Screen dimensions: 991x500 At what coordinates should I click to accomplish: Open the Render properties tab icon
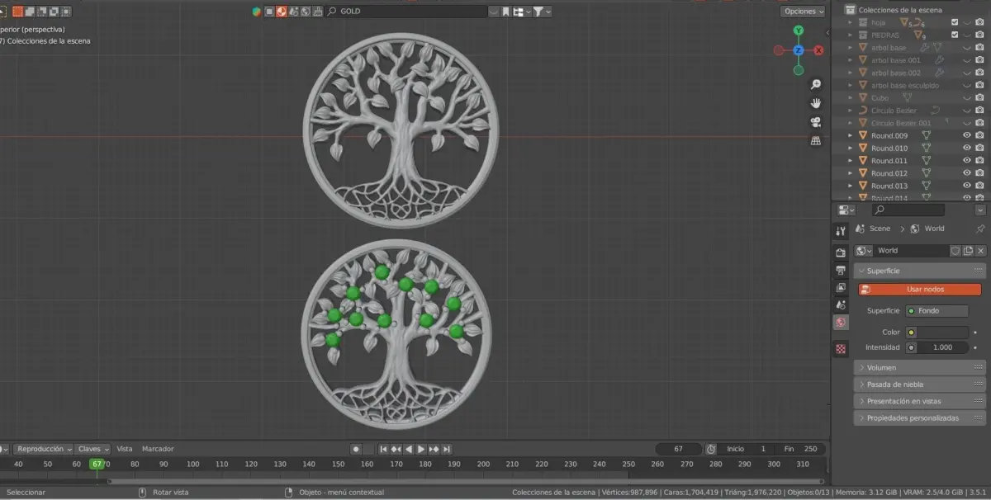pyautogui.click(x=841, y=252)
